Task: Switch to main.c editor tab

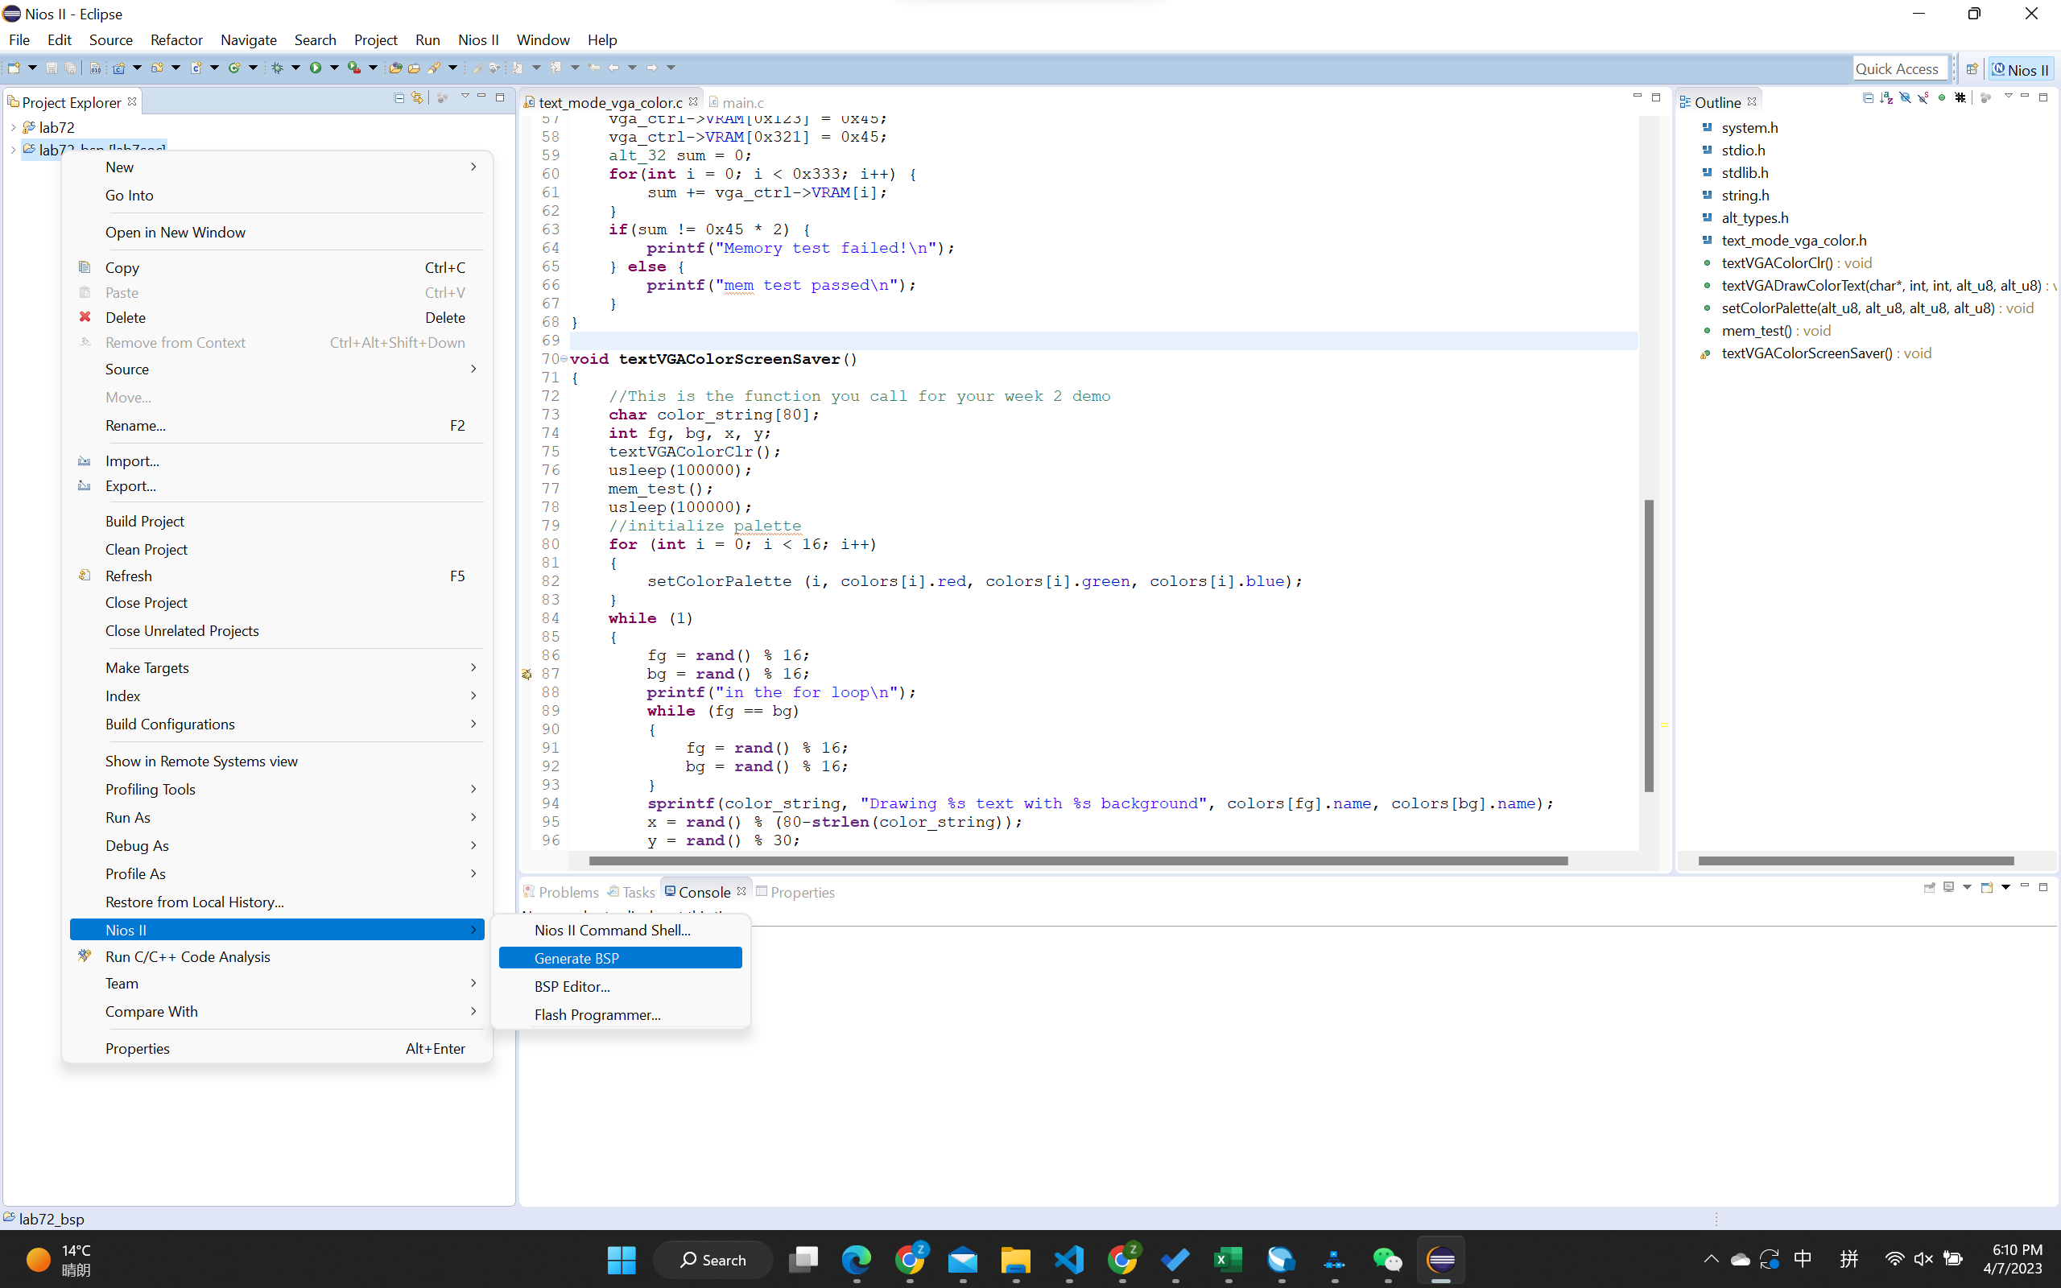Action: pyautogui.click(x=737, y=102)
